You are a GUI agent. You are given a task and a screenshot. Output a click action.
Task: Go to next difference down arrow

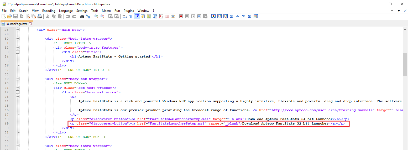pos(244,16)
